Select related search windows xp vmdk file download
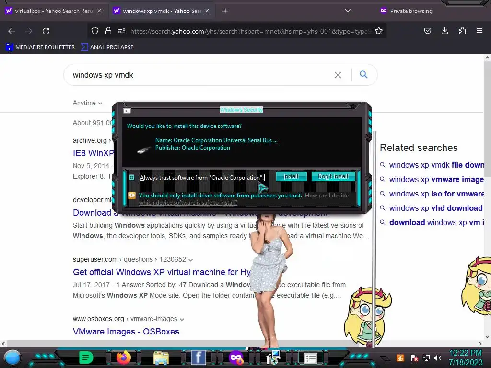Viewport: 491px width, 368px height. 436,165
